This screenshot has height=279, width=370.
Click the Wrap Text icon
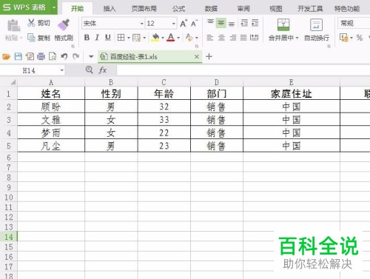(x=316, y=24)
